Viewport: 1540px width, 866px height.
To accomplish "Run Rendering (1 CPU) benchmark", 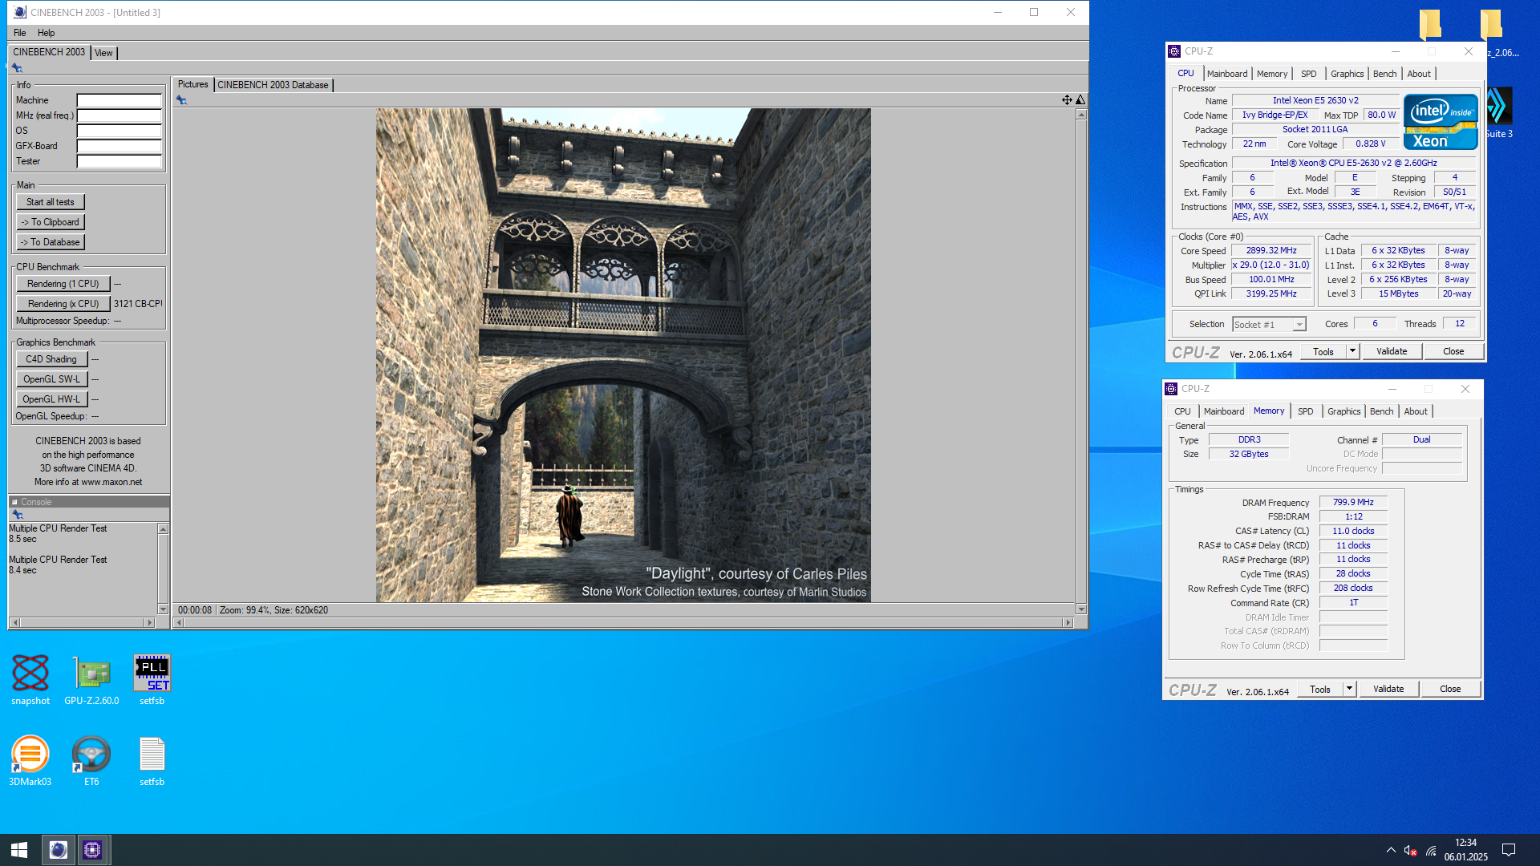I will (x=63, y=284).
